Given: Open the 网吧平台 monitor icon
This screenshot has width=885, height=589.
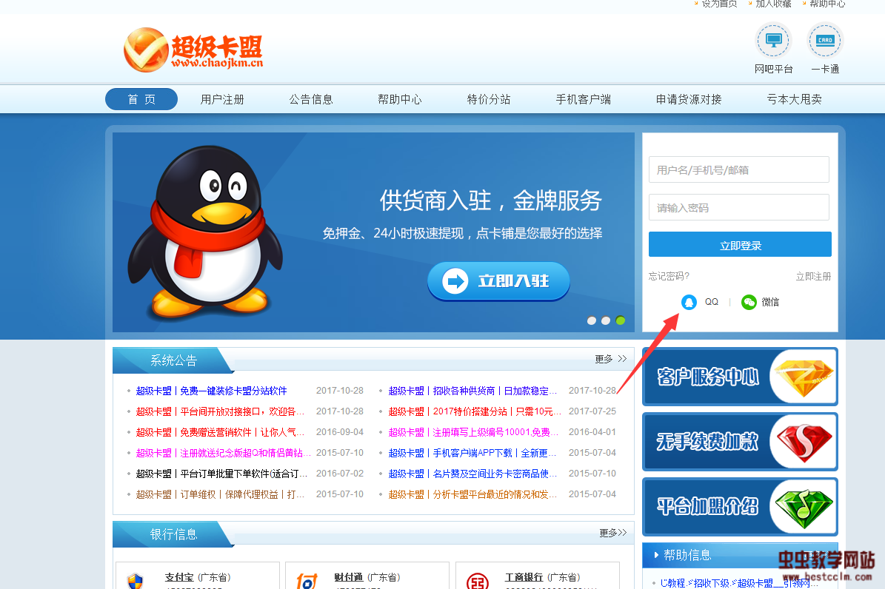Looking at the screenshot, I should (x=773, y=40).
